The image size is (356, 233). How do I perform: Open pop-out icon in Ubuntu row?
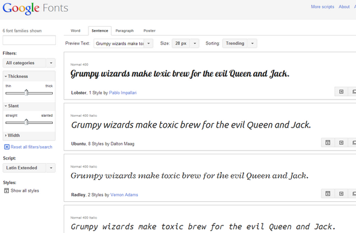[341, 143]
